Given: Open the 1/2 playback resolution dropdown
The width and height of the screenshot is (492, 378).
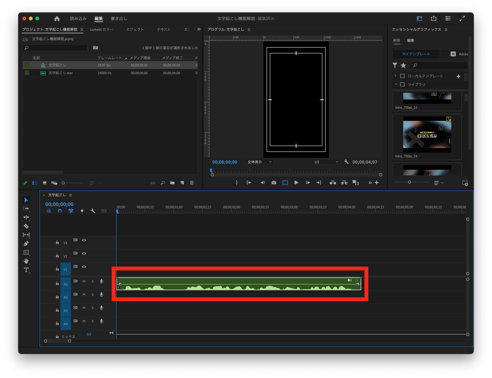Looking at the screenshot, I should point(326,162).
